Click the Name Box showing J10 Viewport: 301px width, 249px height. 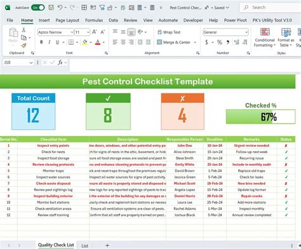(18, 62)
